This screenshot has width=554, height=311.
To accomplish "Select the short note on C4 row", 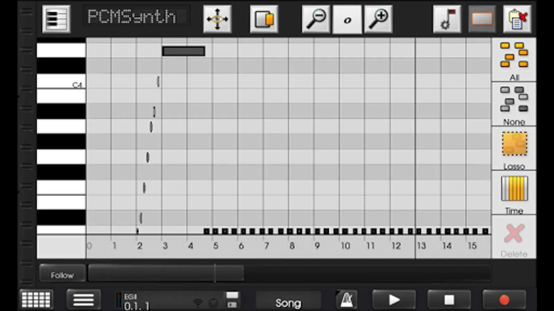I will point(158,82).
